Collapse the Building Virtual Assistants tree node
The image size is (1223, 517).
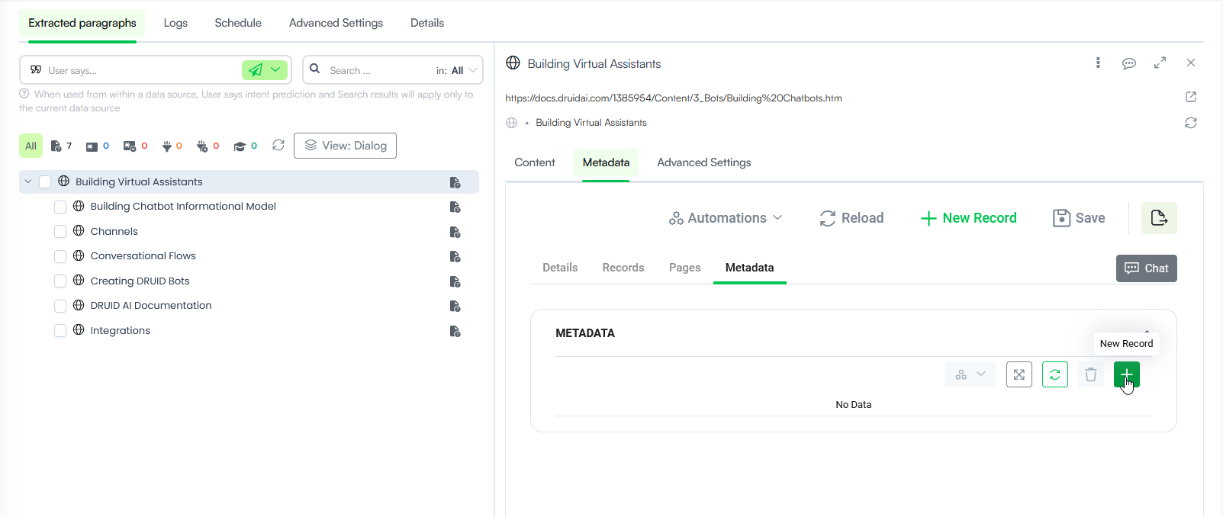click(28, 181)
